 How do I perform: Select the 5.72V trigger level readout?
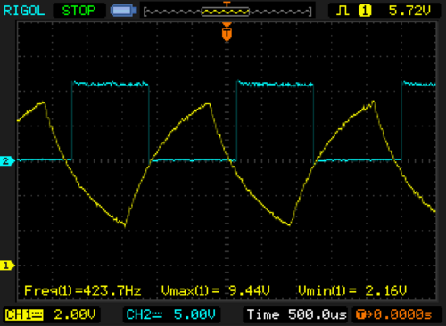(x=409, y=11)
